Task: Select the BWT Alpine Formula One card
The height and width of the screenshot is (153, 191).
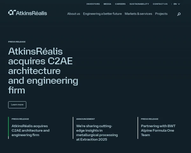Action: (x=158, y=128)
